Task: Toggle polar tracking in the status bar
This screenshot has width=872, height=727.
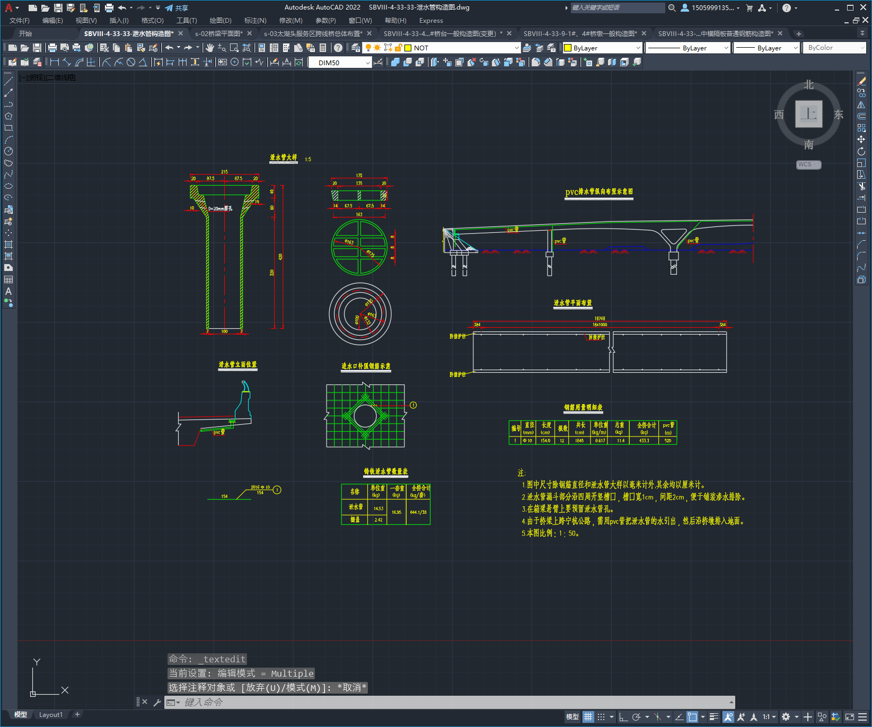Action: point(637,717)
